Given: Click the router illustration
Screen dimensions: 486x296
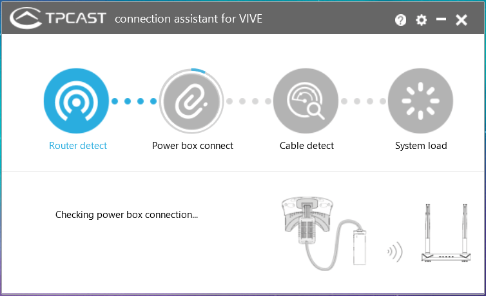Looking at the screenshot, I should click(446, 233).
